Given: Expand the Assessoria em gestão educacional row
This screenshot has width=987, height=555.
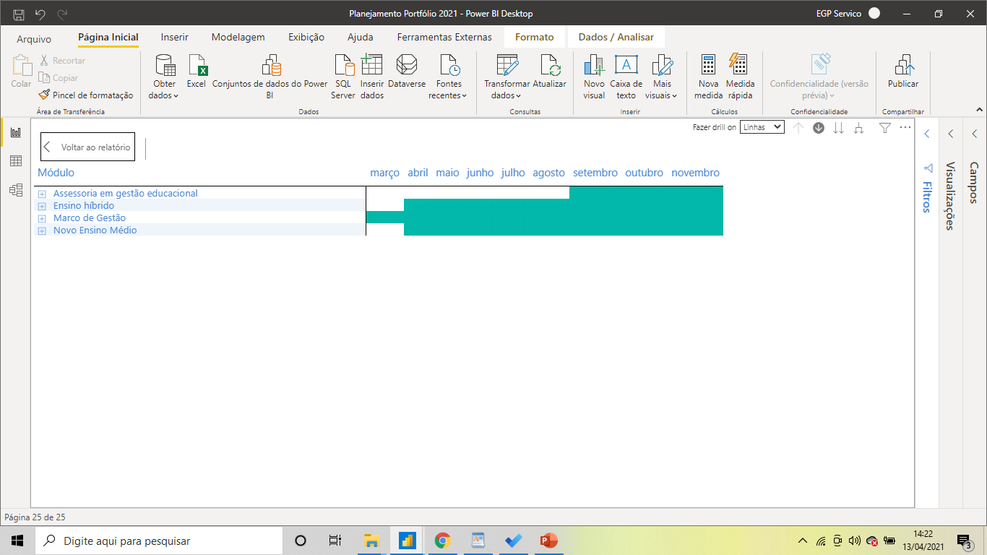Looking at the screenshot, I should (42, 194).
